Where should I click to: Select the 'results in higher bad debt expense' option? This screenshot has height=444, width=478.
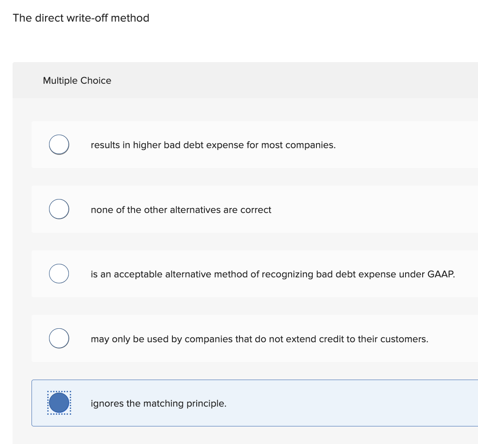59,144
